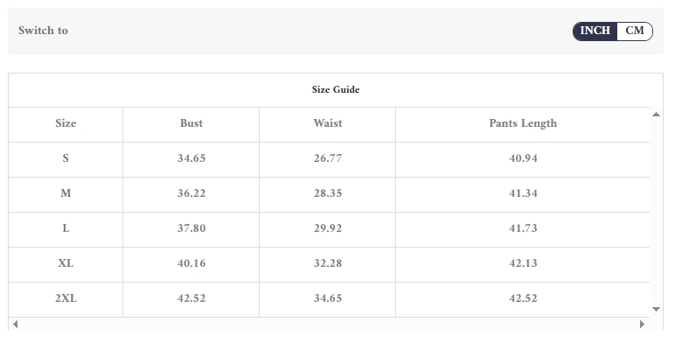The height and width of the screenshot is (343, 675).
Task: Click the scroll up arrow
Action: 656,115
